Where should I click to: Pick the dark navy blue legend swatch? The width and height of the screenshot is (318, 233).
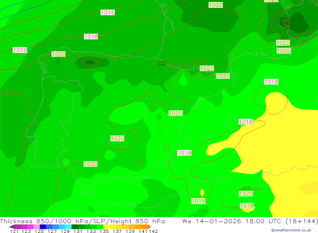43,227
